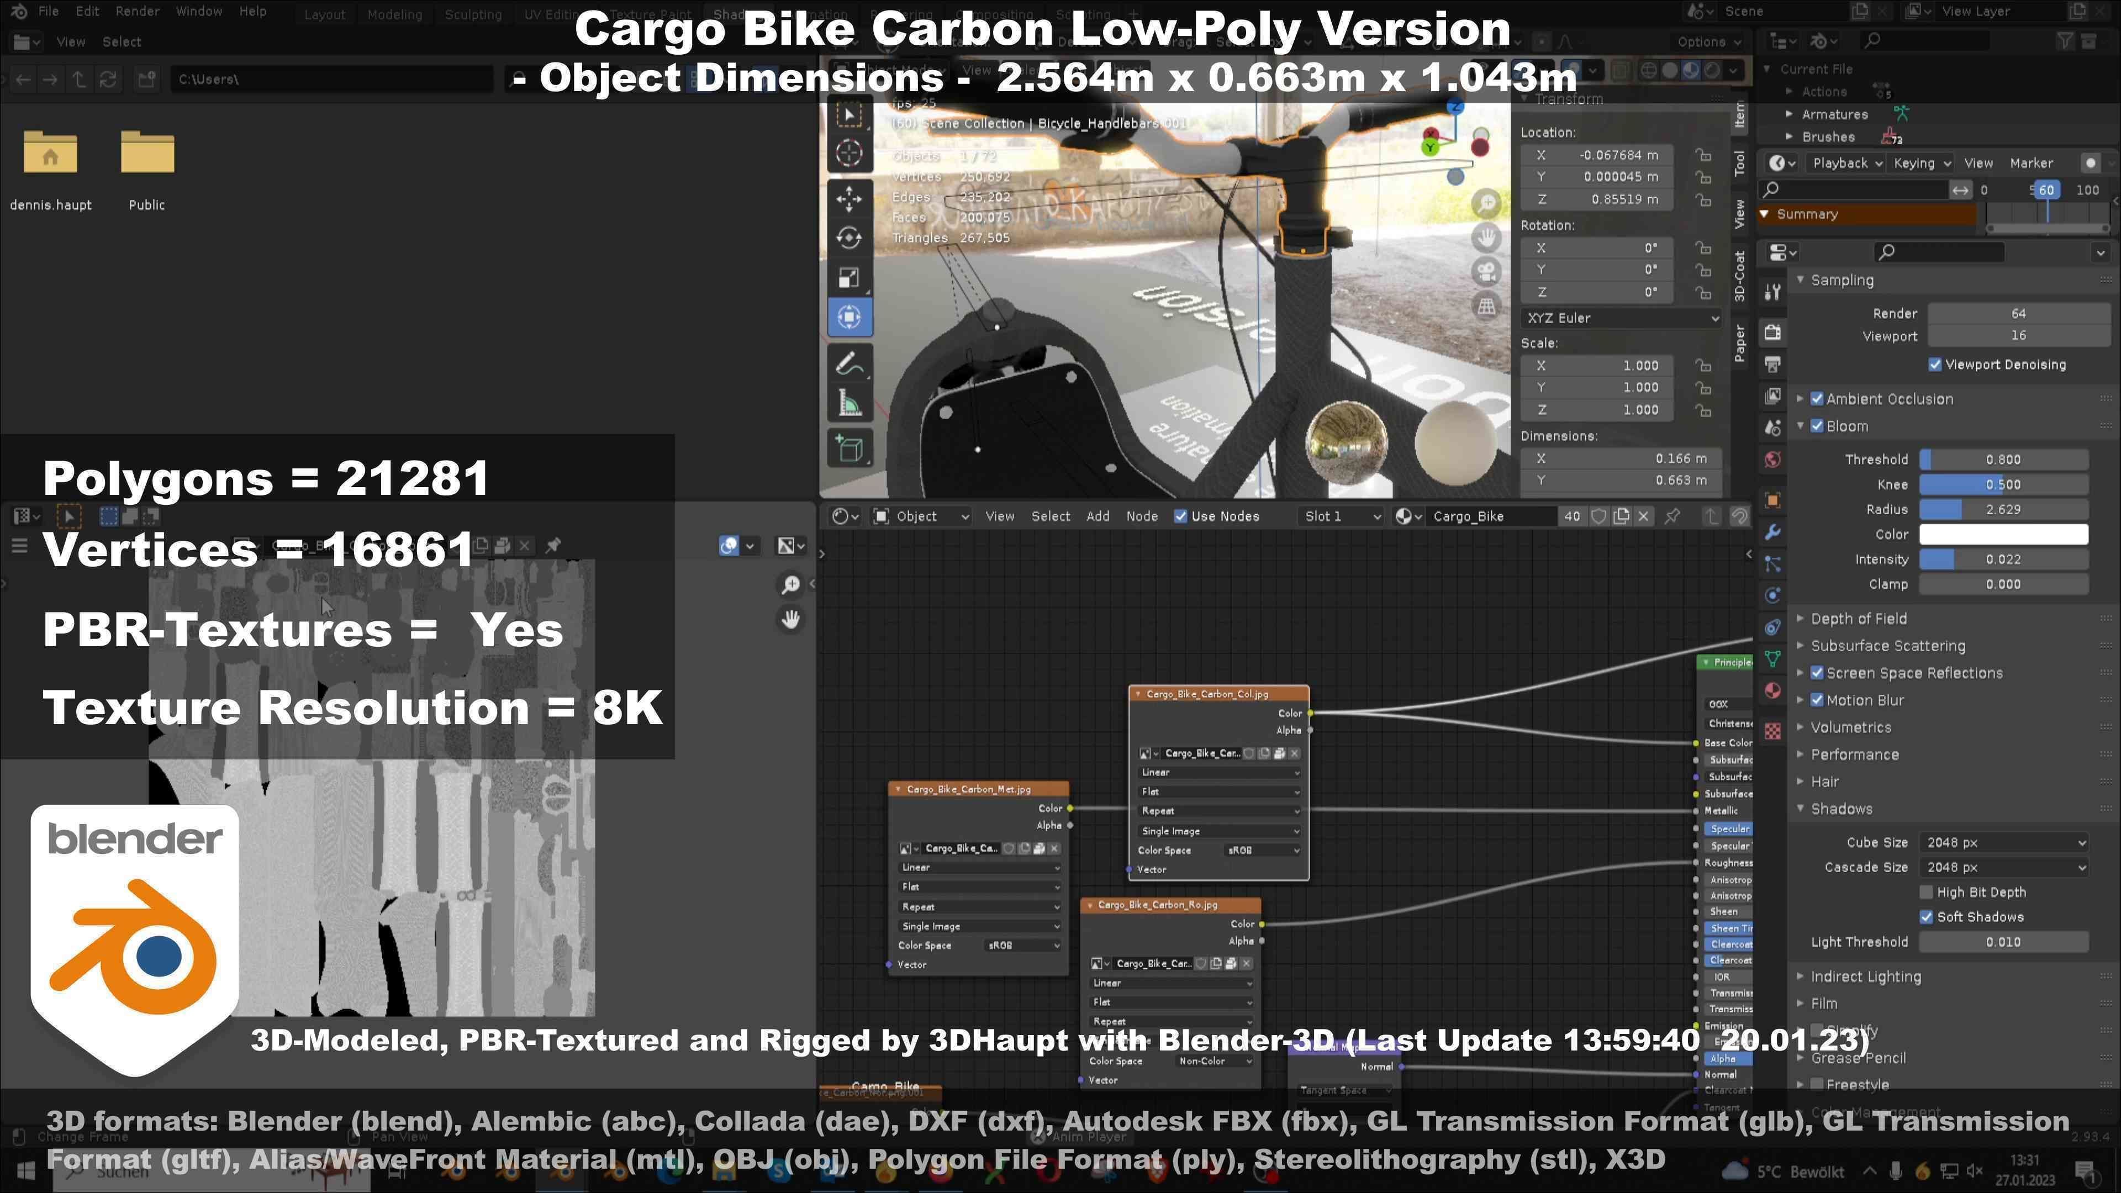
Task: Open Marker menu in timeline
Action: (2030, 163)
